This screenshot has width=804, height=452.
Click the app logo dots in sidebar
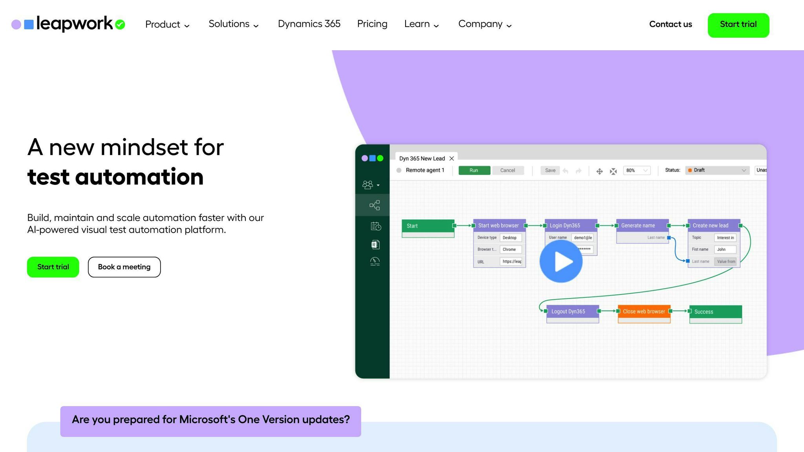[372, 158]
